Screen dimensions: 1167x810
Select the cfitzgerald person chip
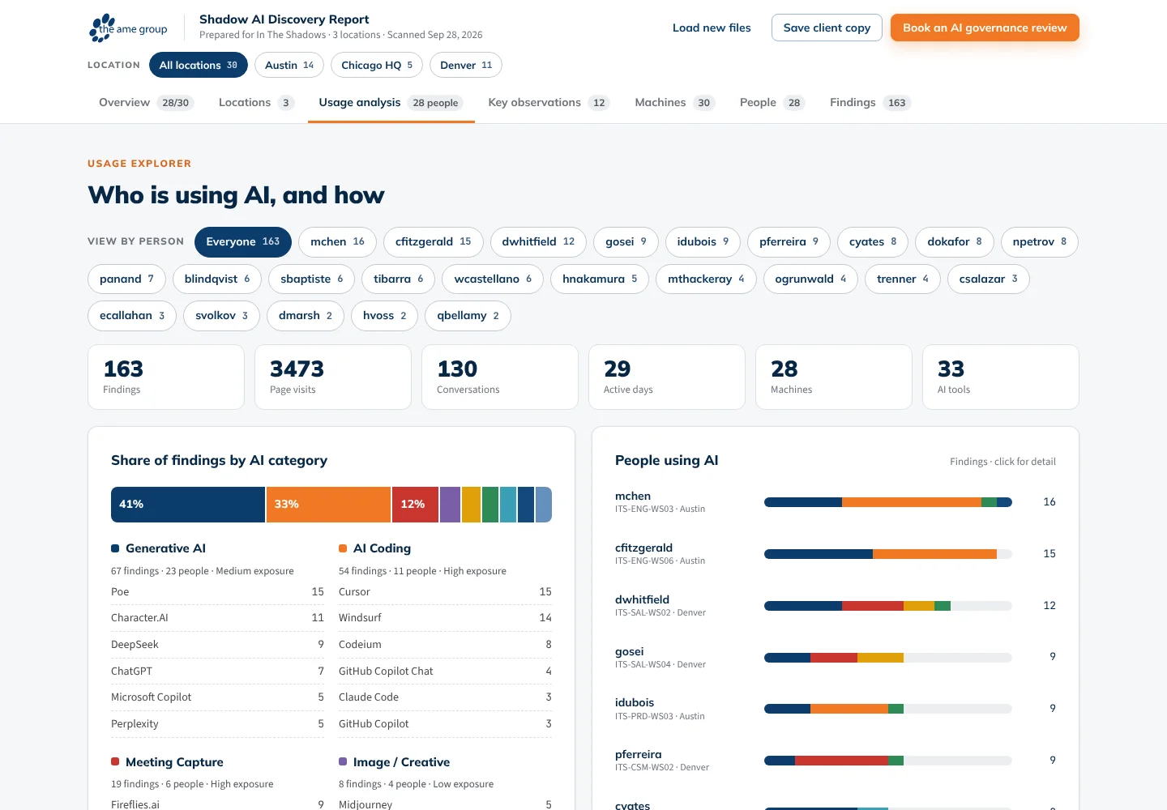(434, 241)
